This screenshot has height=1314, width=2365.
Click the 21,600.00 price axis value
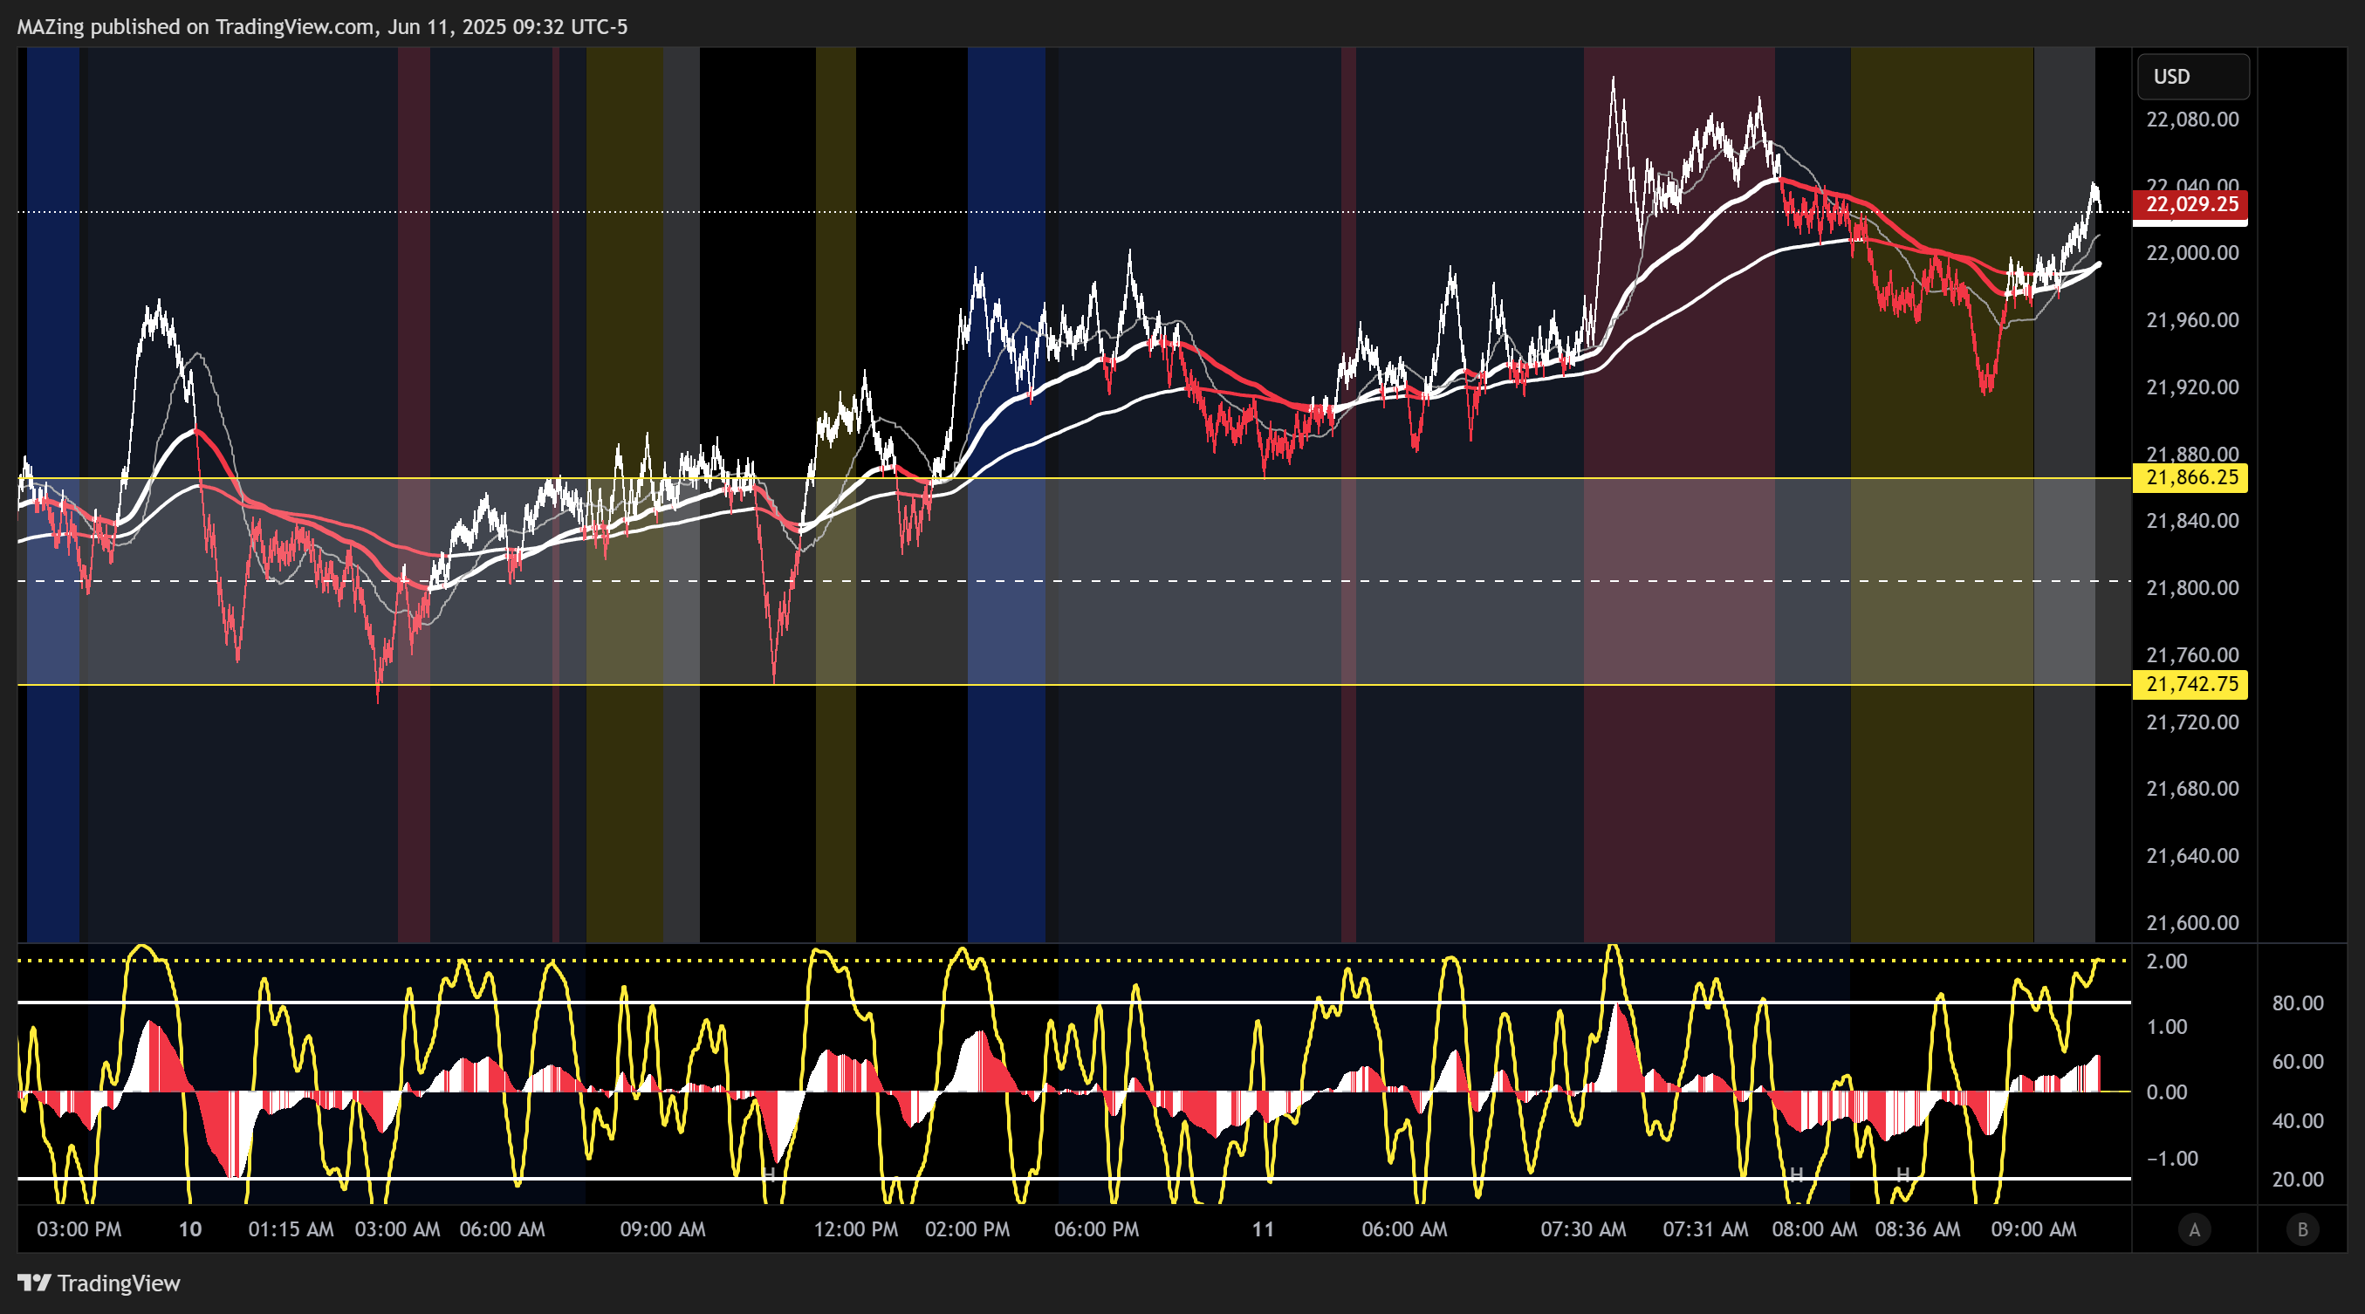2192,922
